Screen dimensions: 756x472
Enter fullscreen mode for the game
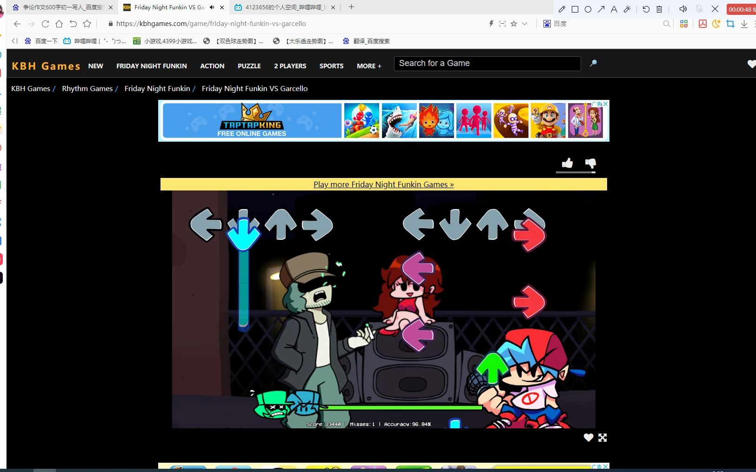(602, 437)
